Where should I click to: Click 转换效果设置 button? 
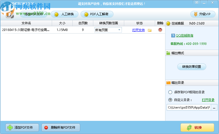coord(192,67)
